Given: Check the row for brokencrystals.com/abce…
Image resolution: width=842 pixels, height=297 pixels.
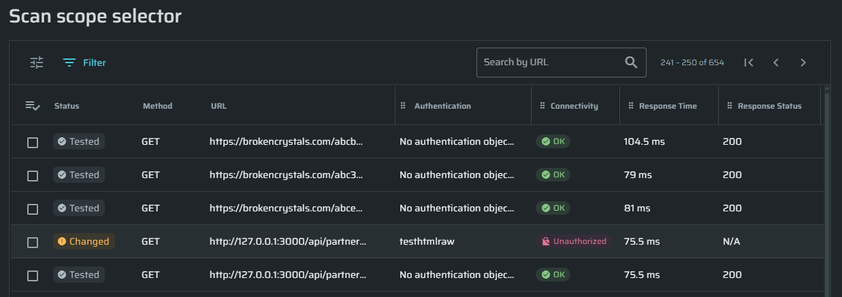Looking at the screenshot, I should (33, 209).
